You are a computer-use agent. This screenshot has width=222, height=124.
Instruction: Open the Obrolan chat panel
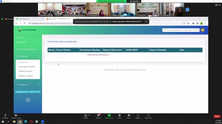tap(98, 116)
